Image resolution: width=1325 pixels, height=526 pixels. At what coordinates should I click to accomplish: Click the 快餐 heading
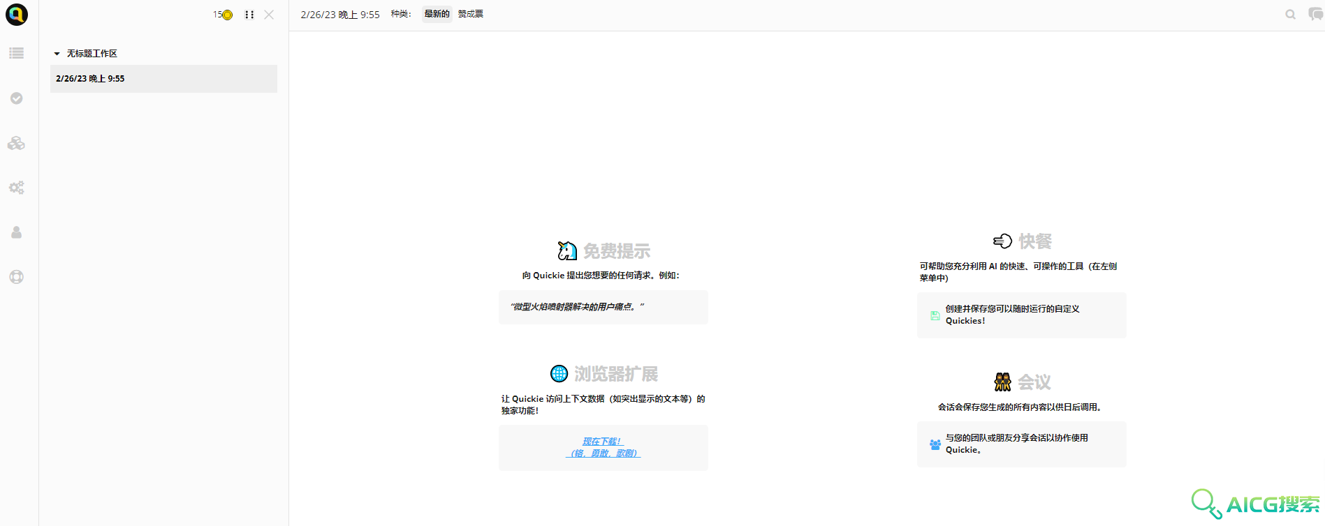tap(1035, 241)
